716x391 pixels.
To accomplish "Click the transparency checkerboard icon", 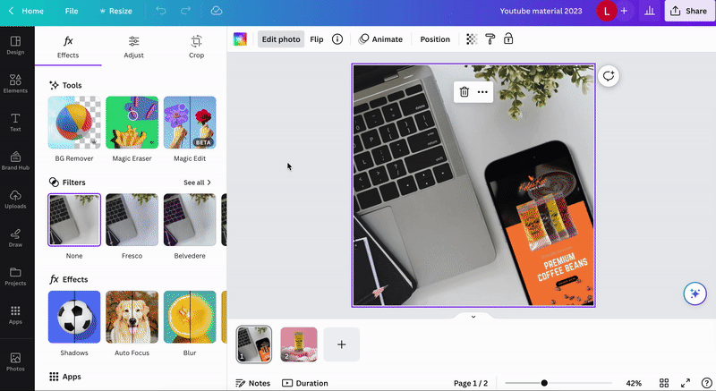I will point(472,39).
